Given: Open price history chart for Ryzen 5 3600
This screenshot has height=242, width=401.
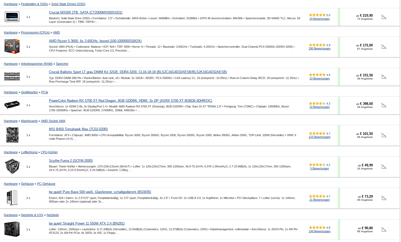Looking at the screenshot, I should (x=384, y=47).
